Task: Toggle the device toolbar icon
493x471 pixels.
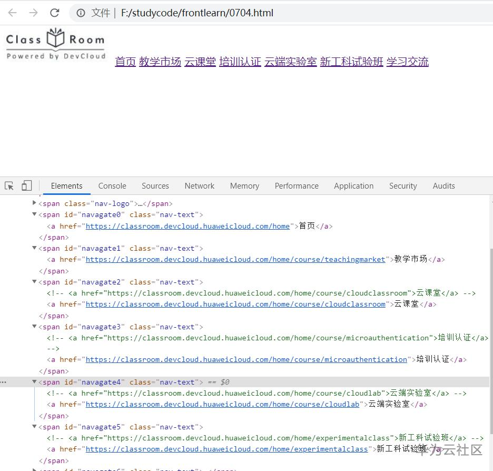Action: [27, 185]
